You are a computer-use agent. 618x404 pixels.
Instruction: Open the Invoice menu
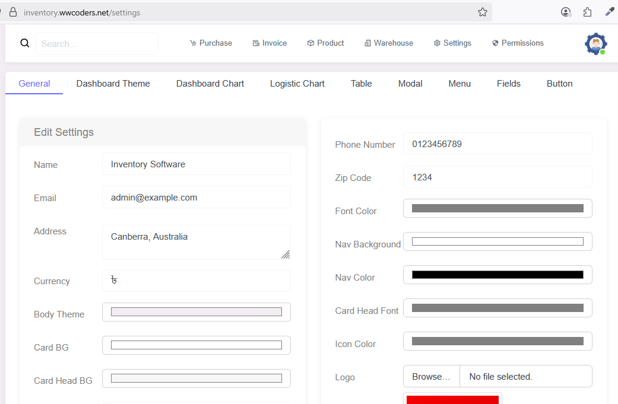click(270, 43)
